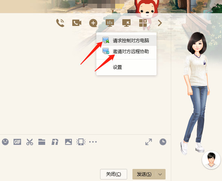The image size is (222, 181).
Task: Select 请求控制对方电脑 menu entry
Action: (126, 41)
